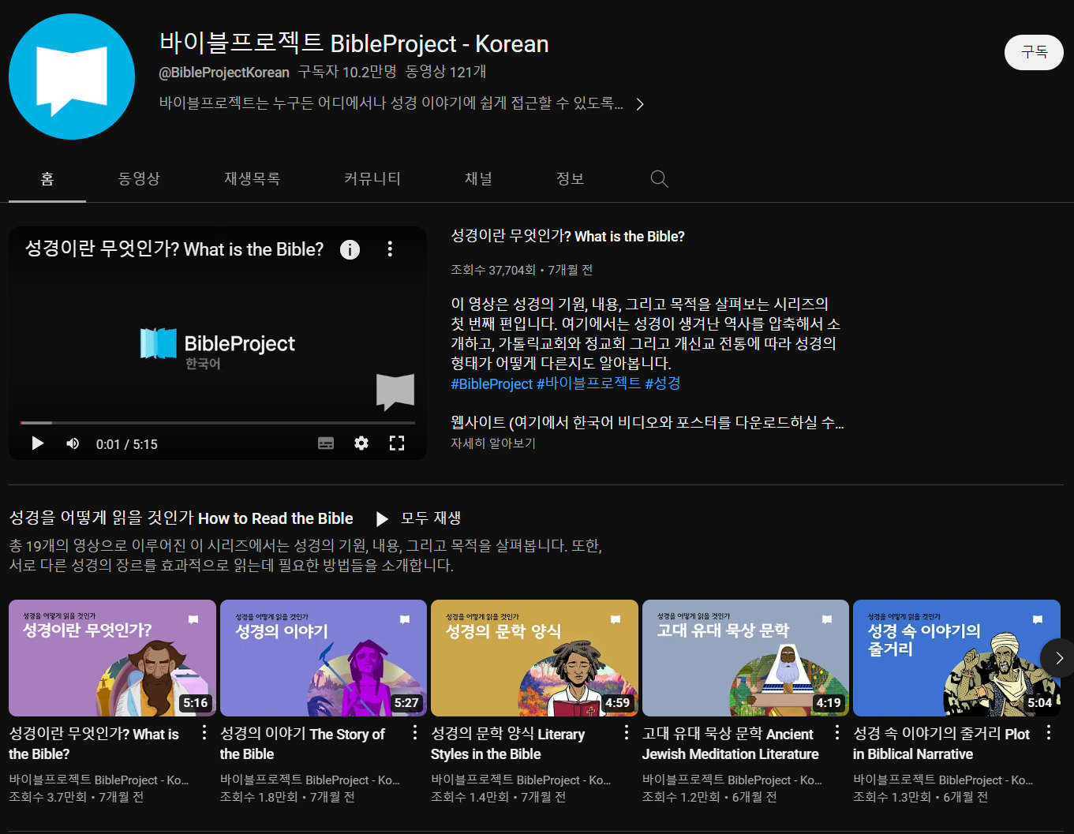Screen dimensions: 1074x834
Task: Open the '성경이란 무엇인가?' thumbnail, 5:16 duration
Action: 112,658
